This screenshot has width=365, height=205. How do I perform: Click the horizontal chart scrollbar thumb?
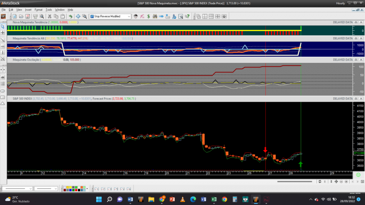point(294,181)
